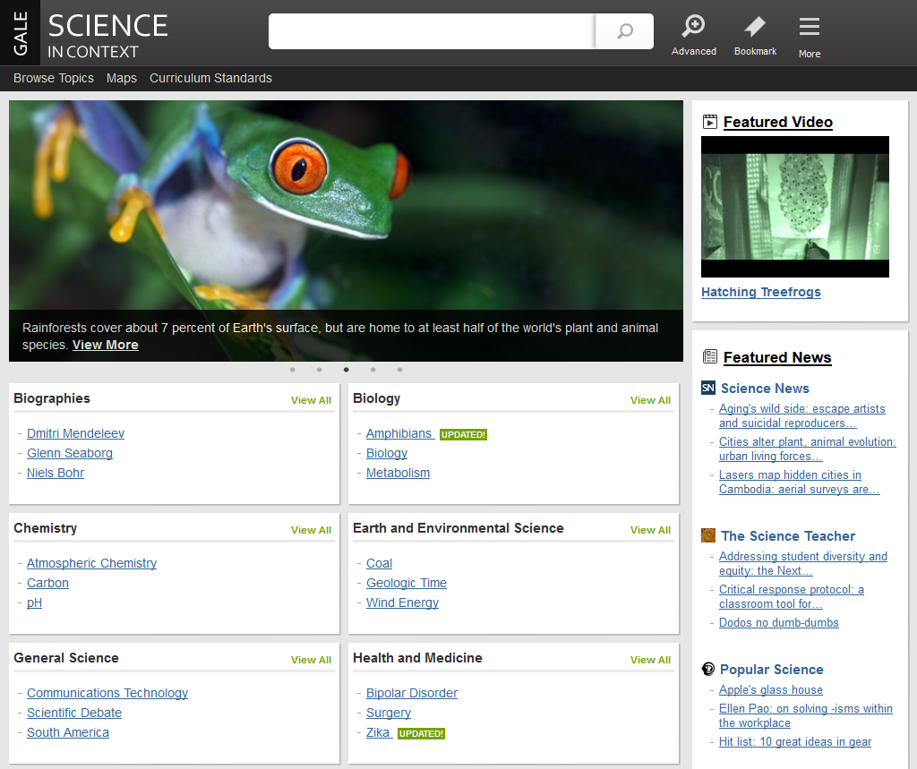Image resolution: width=917 pixels, height=769 pixels.
Task: Click the magnifier search button
Action: [x=625, y=31]
